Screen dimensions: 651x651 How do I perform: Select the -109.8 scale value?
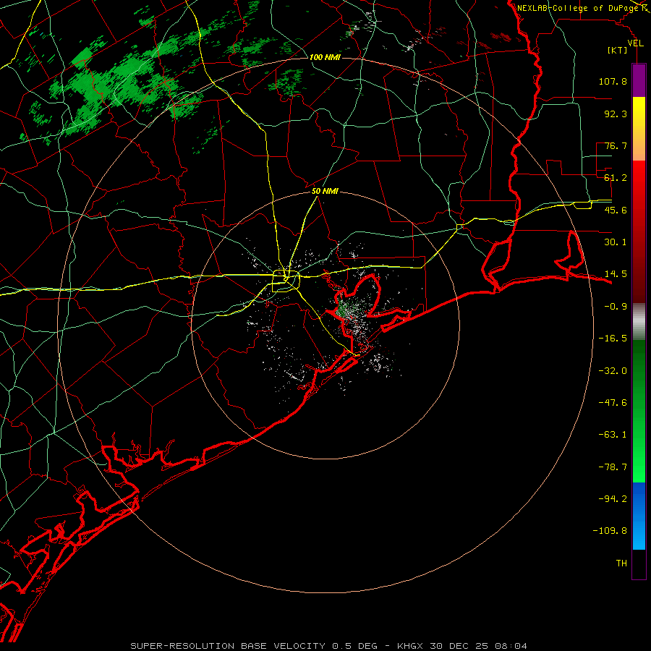tap(610, 531)
